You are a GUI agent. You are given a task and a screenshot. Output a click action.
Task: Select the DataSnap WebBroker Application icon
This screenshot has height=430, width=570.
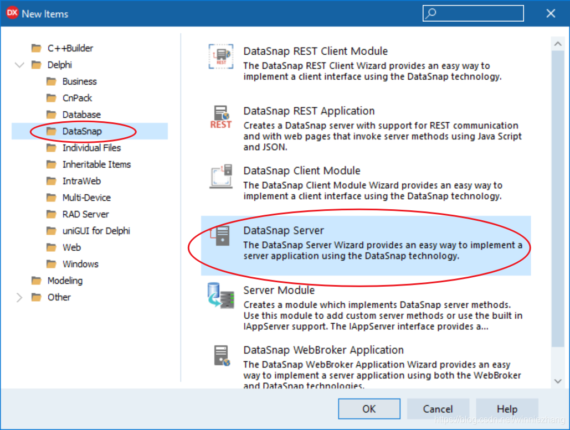222,355
